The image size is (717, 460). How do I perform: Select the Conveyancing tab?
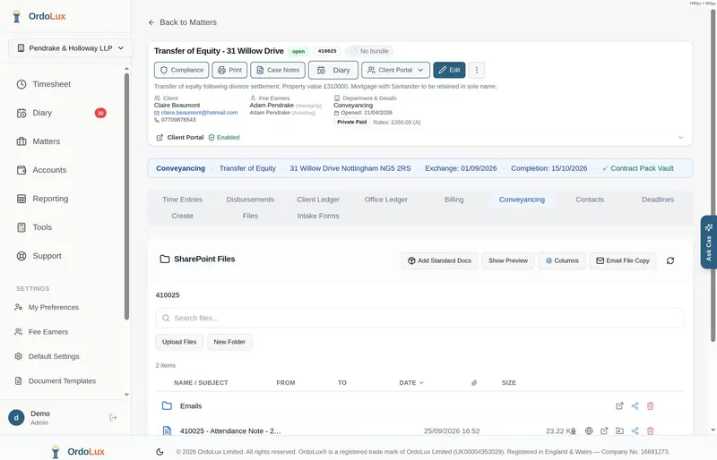click(522, 200)
